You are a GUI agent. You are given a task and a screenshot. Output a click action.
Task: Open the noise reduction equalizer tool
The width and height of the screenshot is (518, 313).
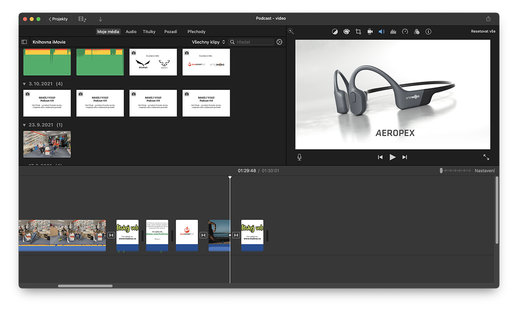[x=393, y=32]
